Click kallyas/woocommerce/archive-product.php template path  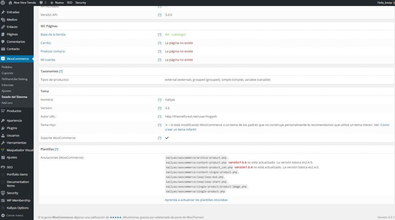pyautogui.click(x=196, y=158)
